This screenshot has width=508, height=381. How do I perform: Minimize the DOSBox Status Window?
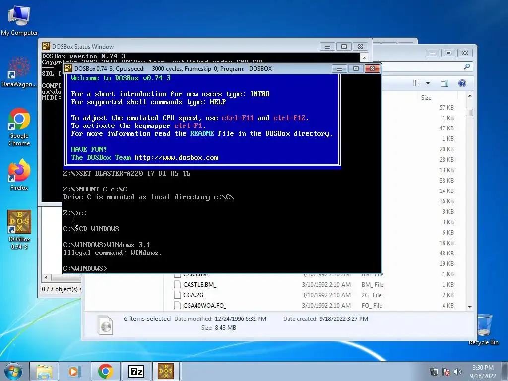pyautogui.click(x=327, y=47)
